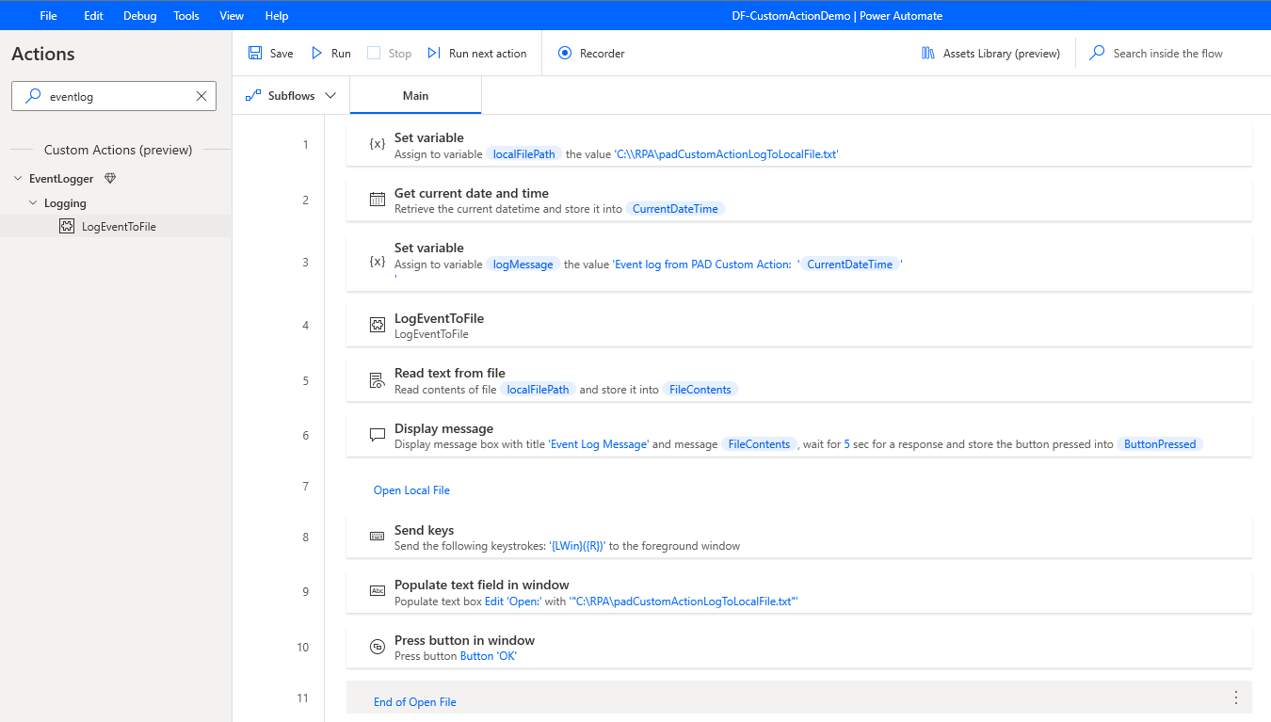Click the Run next action label
Screen dimensions: 1271x722
pyautogui.click(x=488, y=54)
